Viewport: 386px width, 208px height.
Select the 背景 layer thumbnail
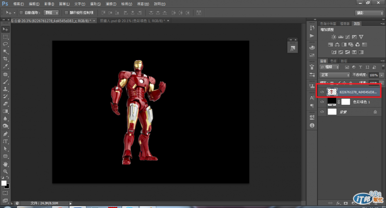point(332,111)
